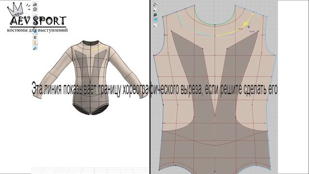Click the cyan square icon in 2D toolbar
The image size is (309, 174).
[155, 20]
